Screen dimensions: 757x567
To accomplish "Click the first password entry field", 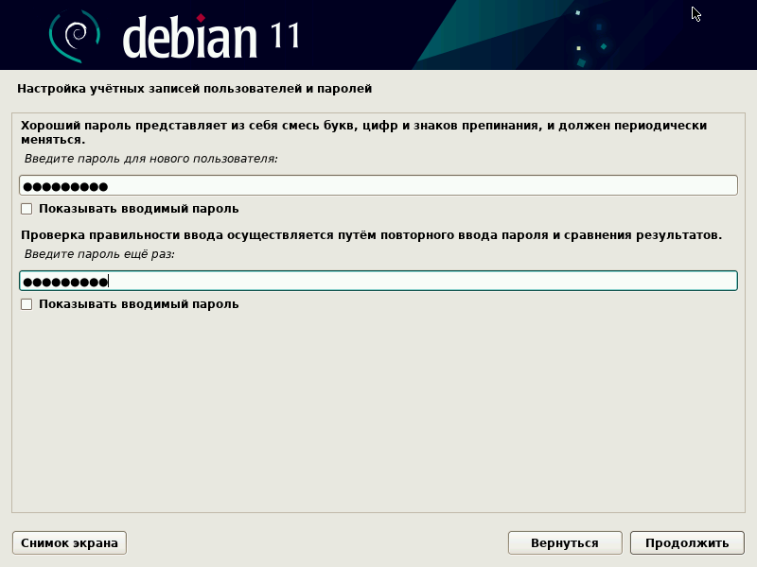I will point(378,185).
